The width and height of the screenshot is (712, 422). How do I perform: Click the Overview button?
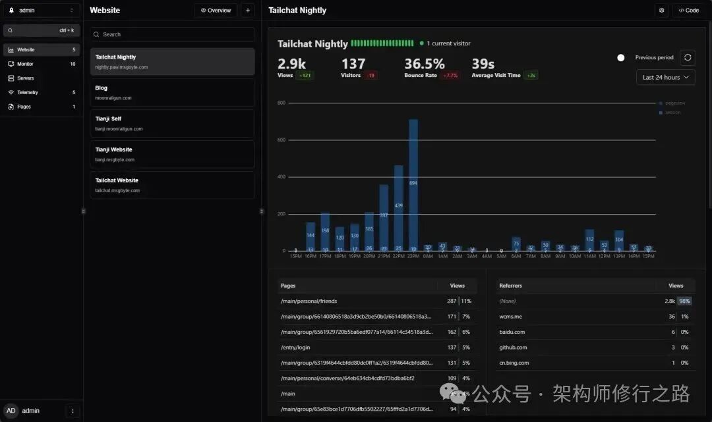coord(216,11)
